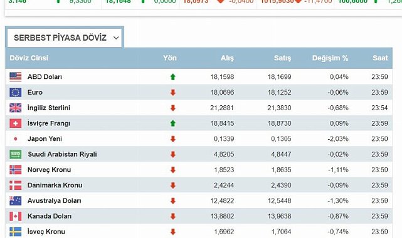Open the Kanada Doları currency link
402x238 pixels.
click(50, 216)
